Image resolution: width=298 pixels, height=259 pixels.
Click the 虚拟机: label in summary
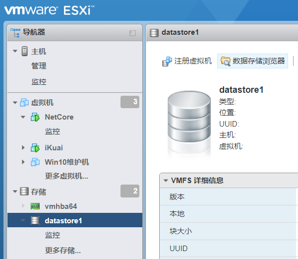(x=231, y=146)
